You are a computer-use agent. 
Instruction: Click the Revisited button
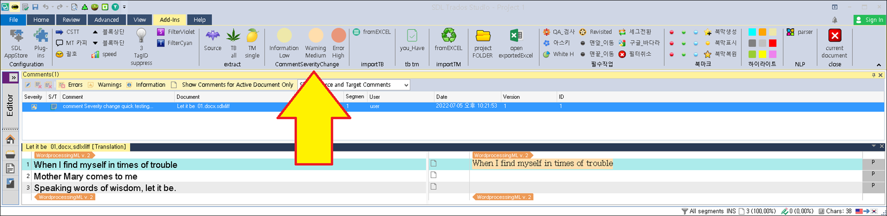click(x=596, y=32)
